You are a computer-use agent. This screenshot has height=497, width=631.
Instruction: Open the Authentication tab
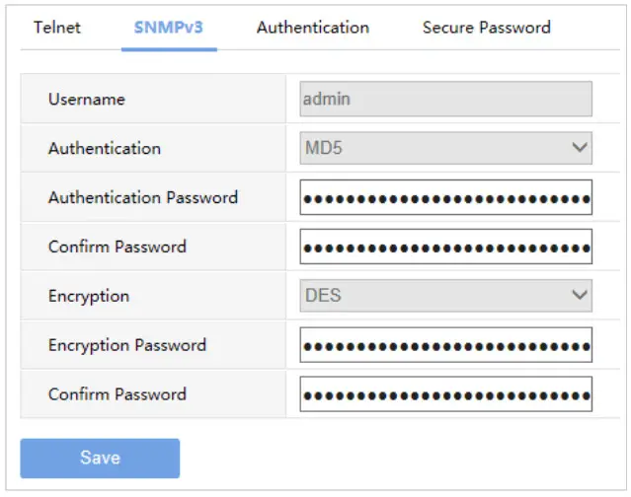pyautogui.click(x=312, y=28)
